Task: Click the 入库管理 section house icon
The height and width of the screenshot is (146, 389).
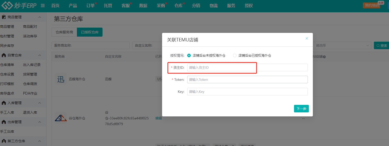Action: click(x=4, y=103)
